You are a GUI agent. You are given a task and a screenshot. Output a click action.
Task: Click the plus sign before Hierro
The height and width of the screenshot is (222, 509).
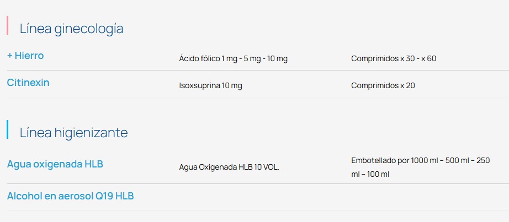pos(10,56)
